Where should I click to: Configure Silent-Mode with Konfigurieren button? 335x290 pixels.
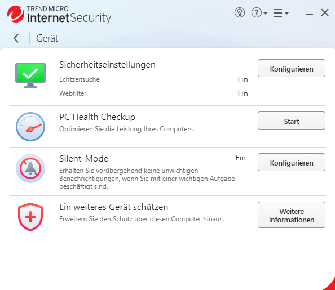292,162
